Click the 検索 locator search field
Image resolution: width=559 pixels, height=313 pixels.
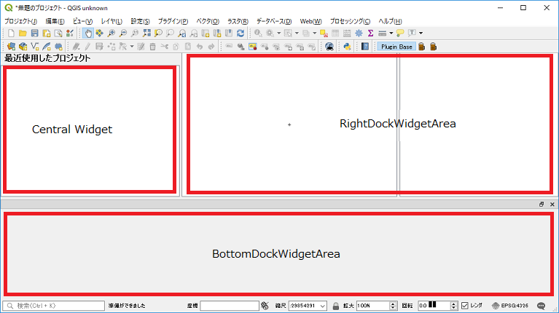55,306
